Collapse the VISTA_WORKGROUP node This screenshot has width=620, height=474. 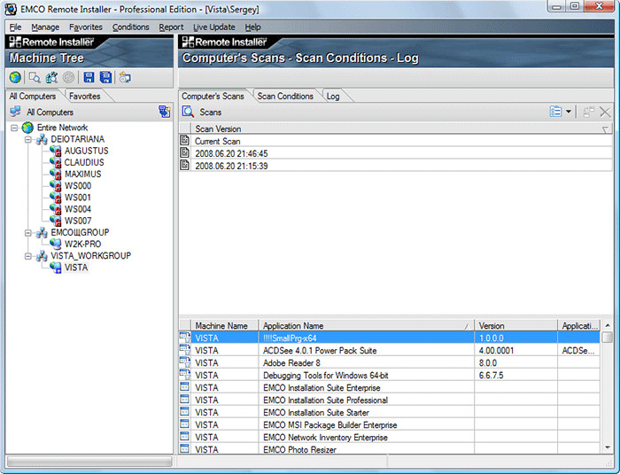28,256
